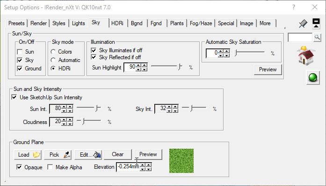The height and width of the screenshot is (186, 326).
Task: Click the Cloudiness slider
Action: tap(89, 121)
